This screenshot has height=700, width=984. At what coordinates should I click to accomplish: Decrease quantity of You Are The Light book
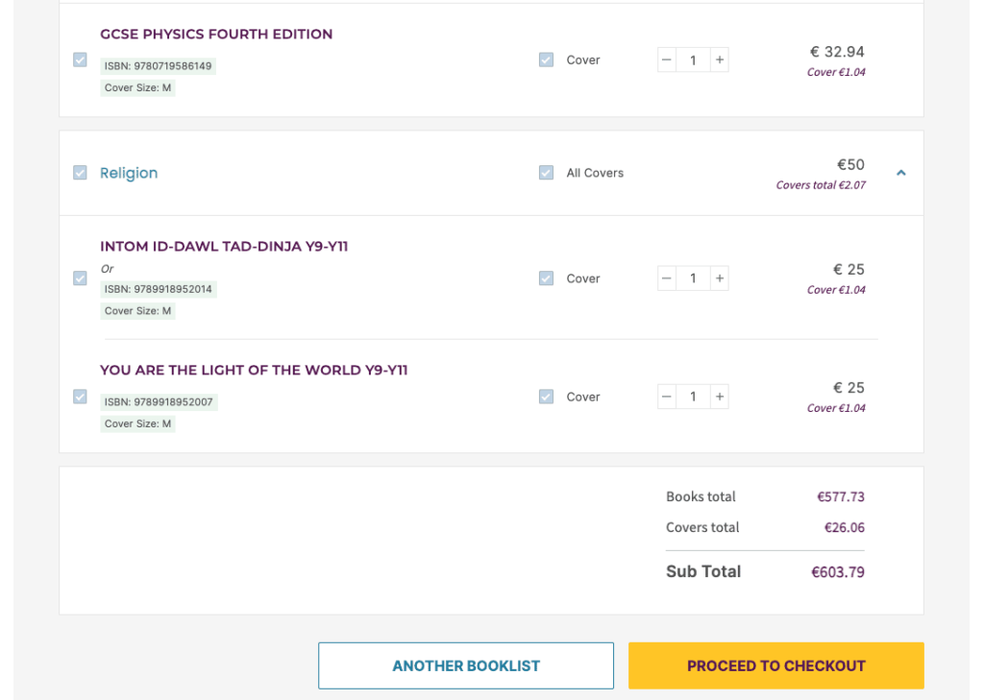tap(667, 397)
